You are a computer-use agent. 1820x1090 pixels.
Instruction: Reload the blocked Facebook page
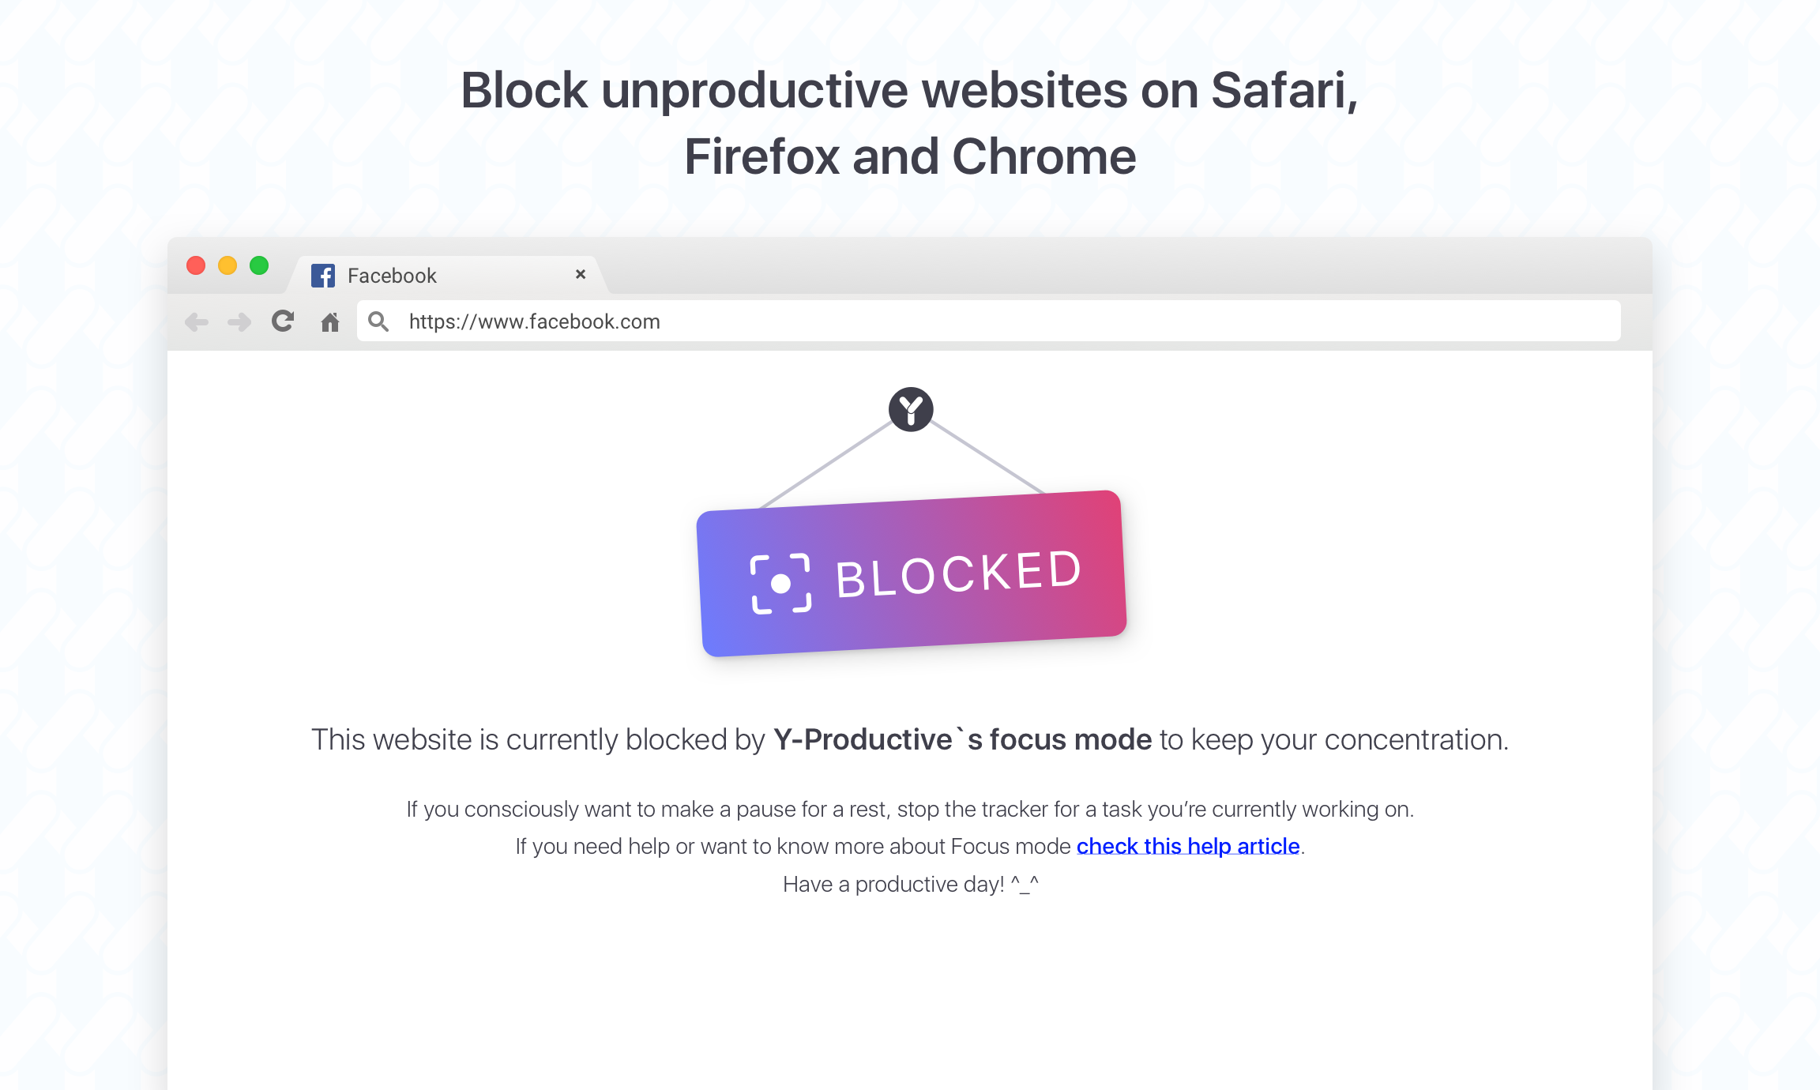point(283,321)
